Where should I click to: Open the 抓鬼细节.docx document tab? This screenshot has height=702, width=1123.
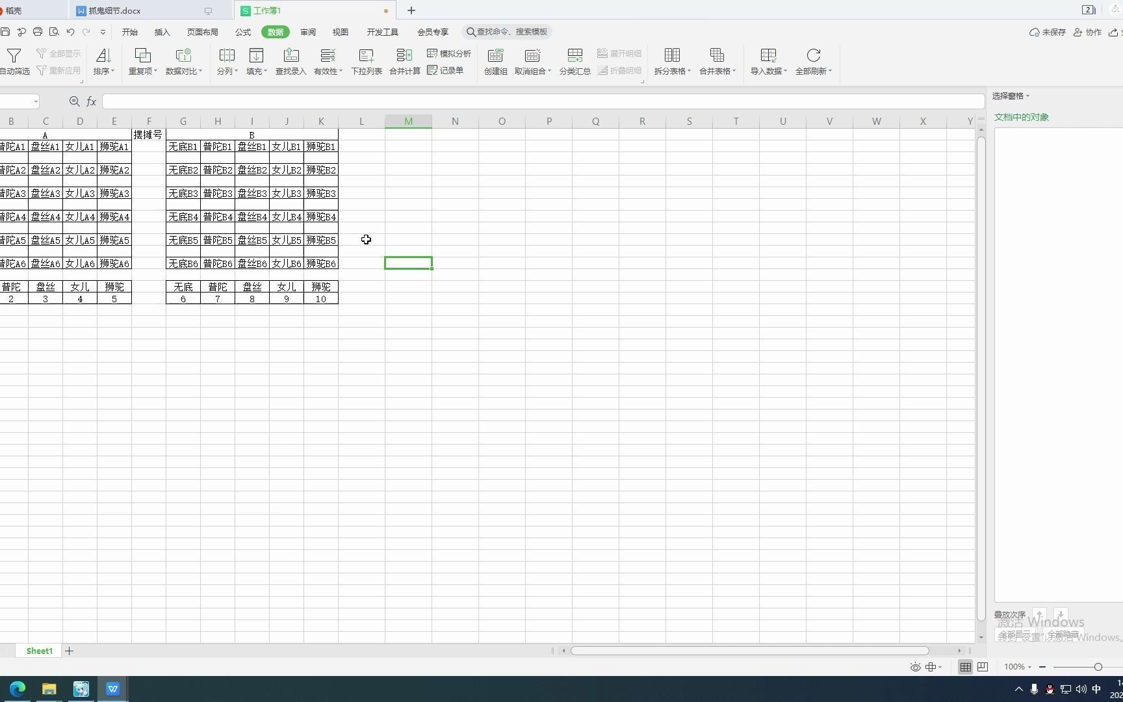point(115,10)
